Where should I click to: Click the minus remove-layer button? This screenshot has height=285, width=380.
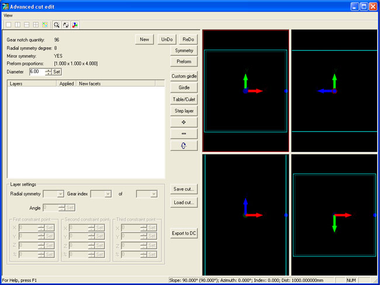184,134
